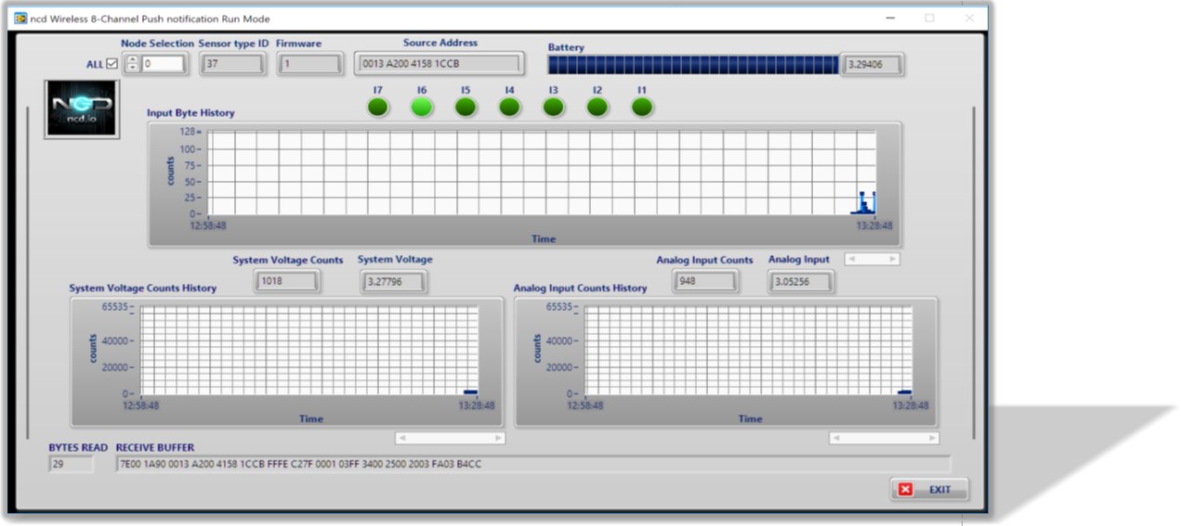
Task: Click the Analog Input value 3.05256
Action: (x=801, y=281)
